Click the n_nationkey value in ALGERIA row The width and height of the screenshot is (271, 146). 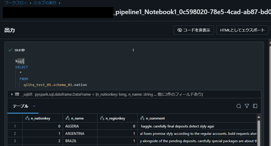coord(43,126)
